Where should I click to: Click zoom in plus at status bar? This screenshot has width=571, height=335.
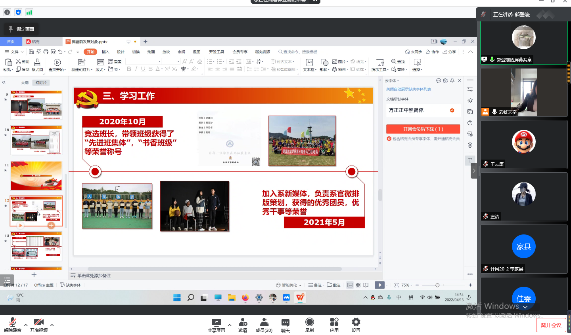[470, 285]
